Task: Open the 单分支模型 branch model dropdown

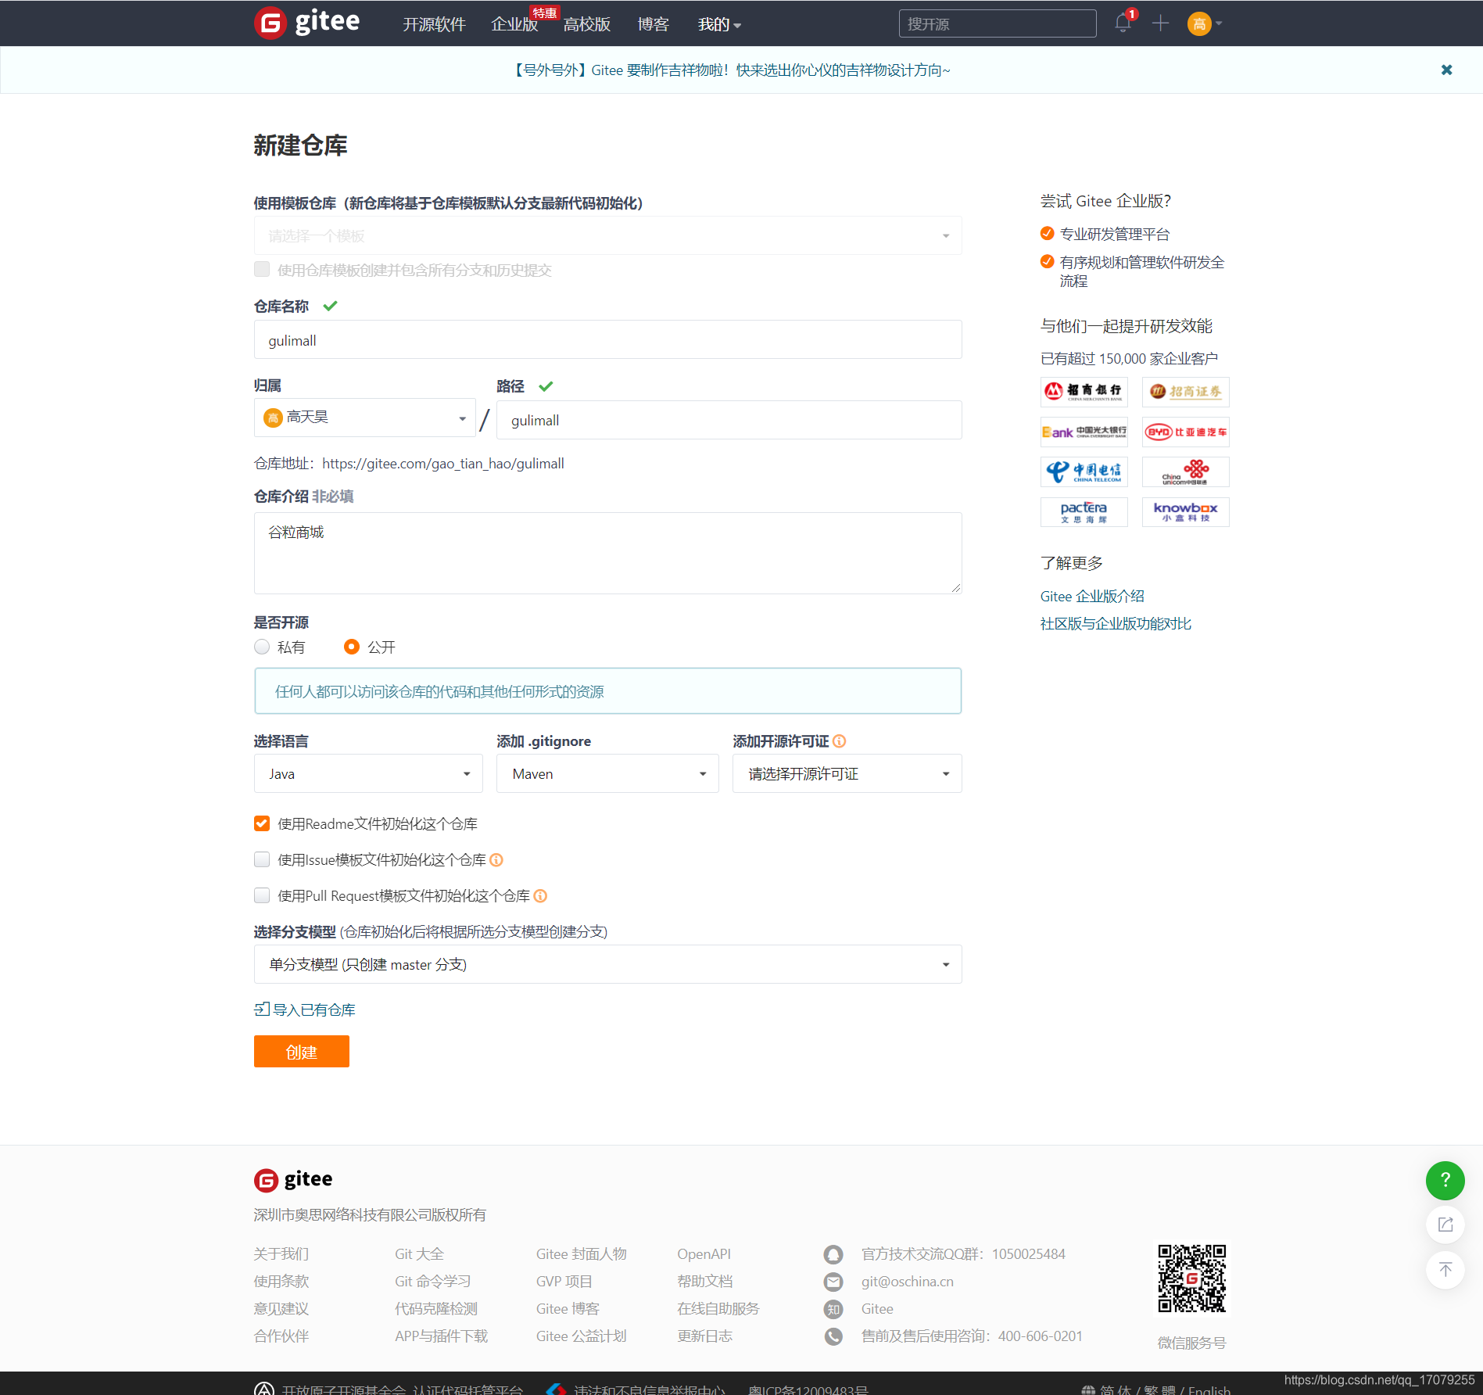Action: coord(607,964)
